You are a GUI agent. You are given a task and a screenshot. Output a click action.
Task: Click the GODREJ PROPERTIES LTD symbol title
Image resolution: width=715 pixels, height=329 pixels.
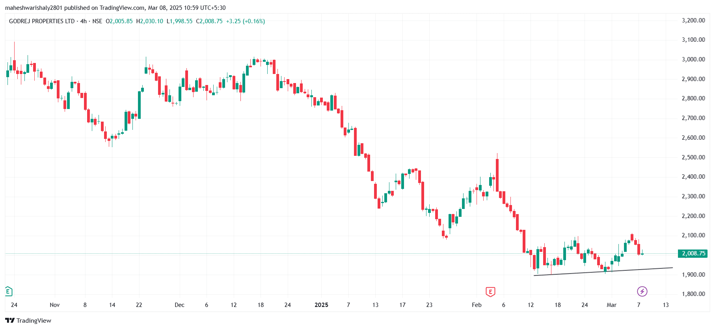click(42, 21)
